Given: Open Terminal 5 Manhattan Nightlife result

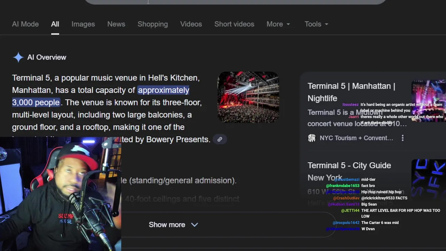Looking at the screenshot, I should (x=351, y=92).
